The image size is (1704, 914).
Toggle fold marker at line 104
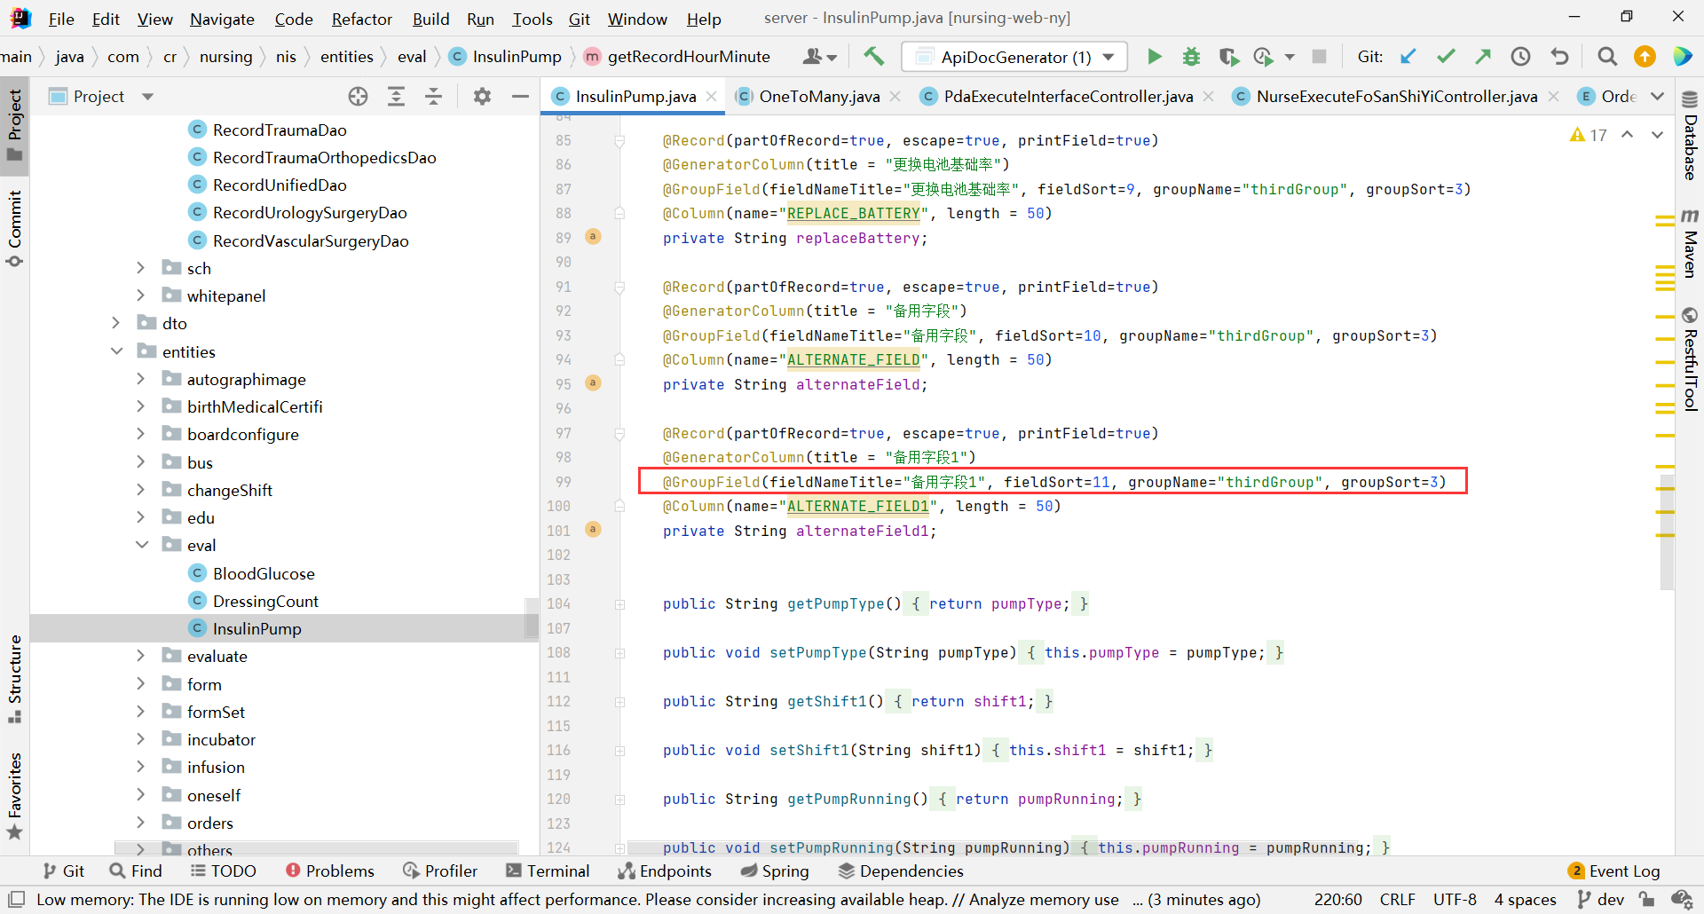click(619, 604)
